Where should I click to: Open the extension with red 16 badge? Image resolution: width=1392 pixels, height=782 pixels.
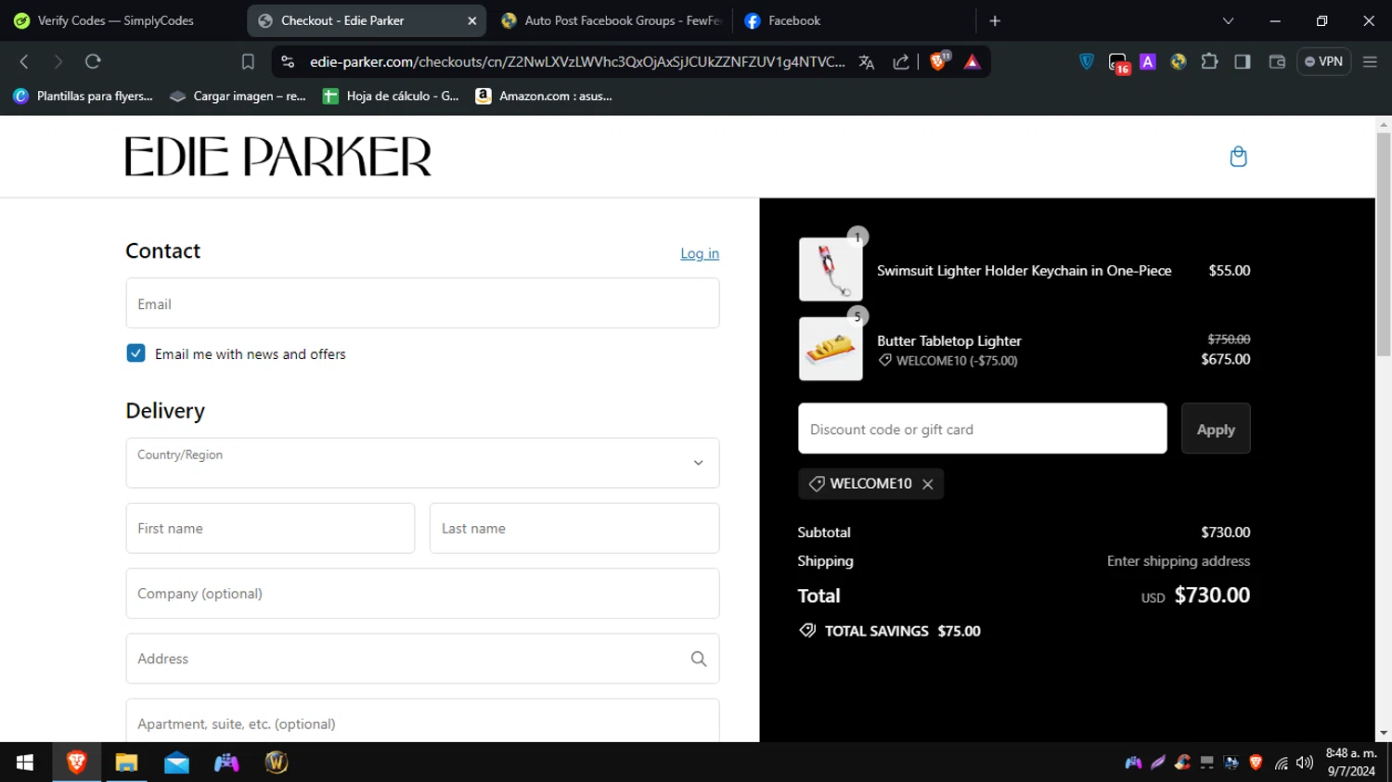[x=1119, y=63]
